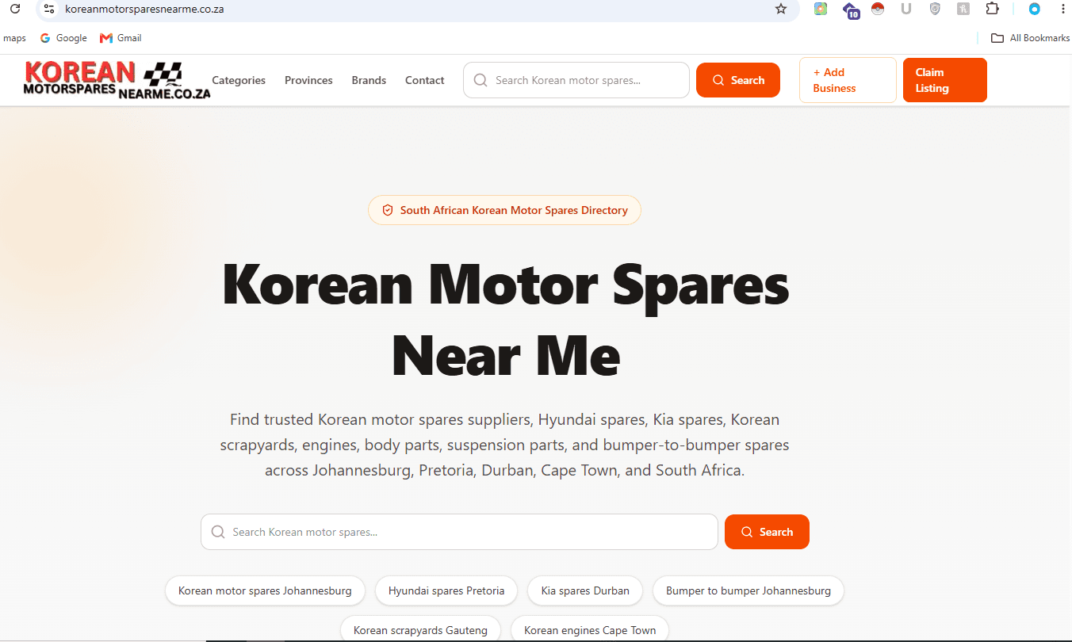Select the Bumper to bumper Johannesburg chip
The image size is (1072, 642).
748,590
